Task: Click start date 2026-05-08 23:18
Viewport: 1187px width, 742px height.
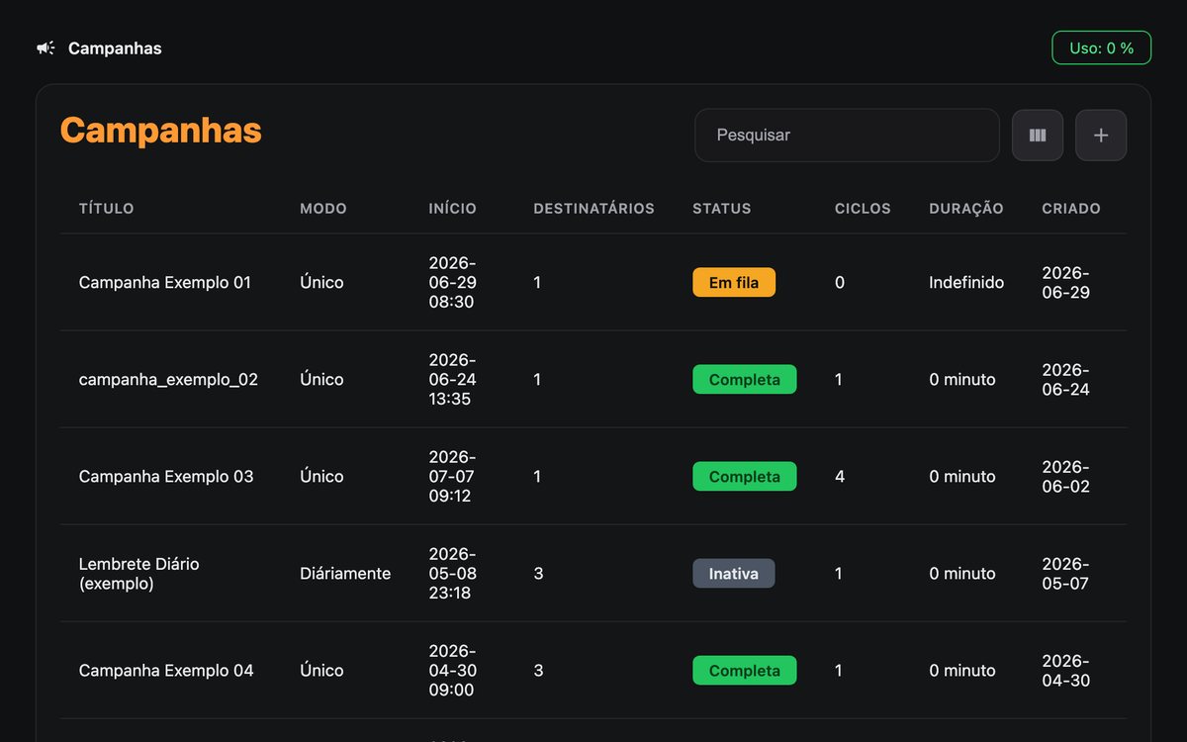Action: tap(452, 573)
